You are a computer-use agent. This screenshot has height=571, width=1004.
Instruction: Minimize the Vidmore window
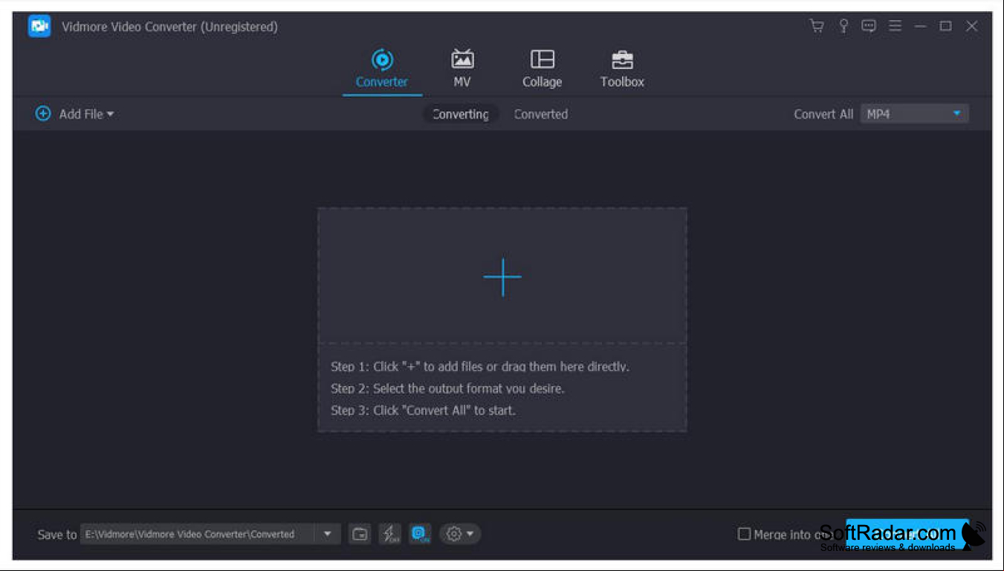pos(921,26)
